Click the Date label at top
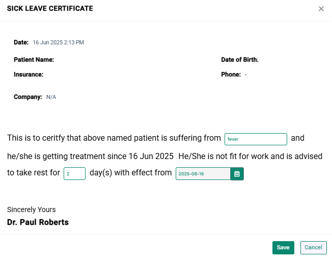This screenshot has width=332, height=260. click(x=21, y=42)
